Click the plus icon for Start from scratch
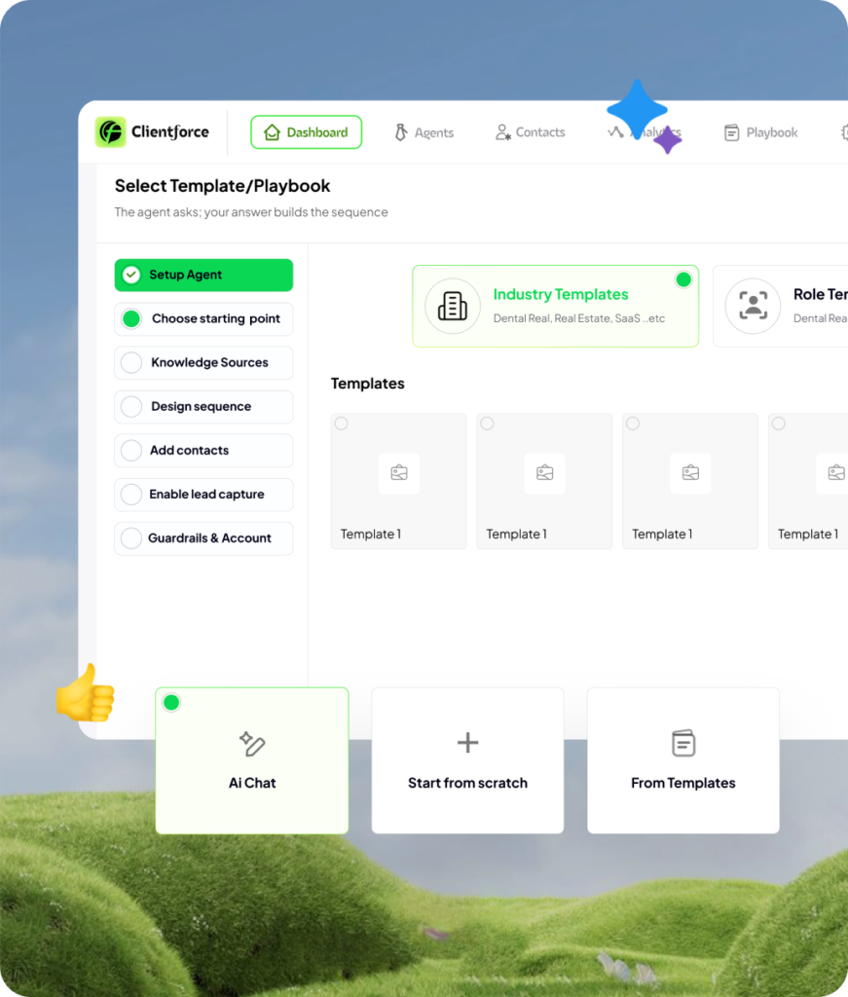 [x=467, y=743]
